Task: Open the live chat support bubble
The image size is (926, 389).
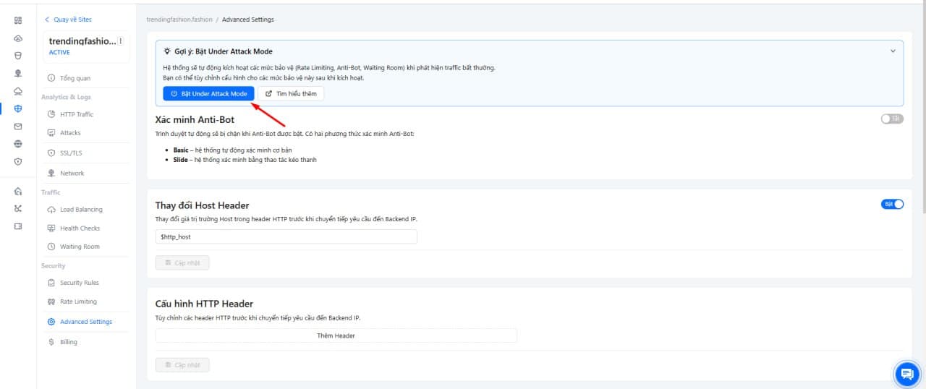Action: pyautogui.click(x=906, y=374)
